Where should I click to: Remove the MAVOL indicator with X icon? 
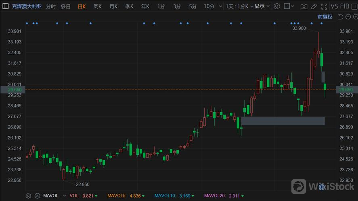(37, 196)
